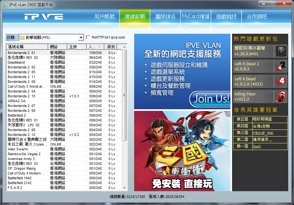294x205 pixels.
Task: Click champion name SinG.
Action: (x=257, y=147)
